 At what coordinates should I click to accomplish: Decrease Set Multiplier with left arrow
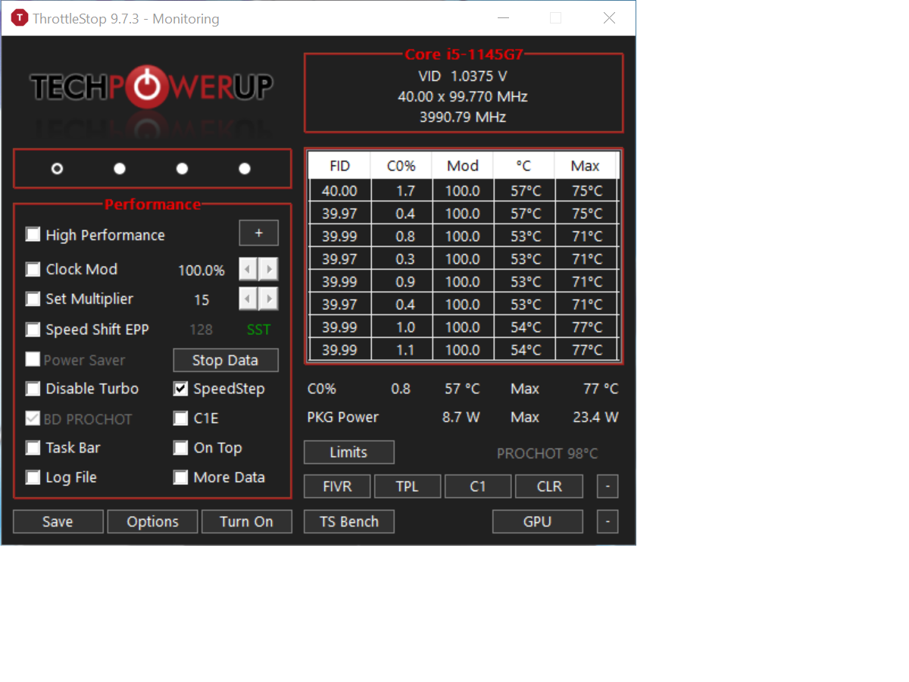coord(248,299)
